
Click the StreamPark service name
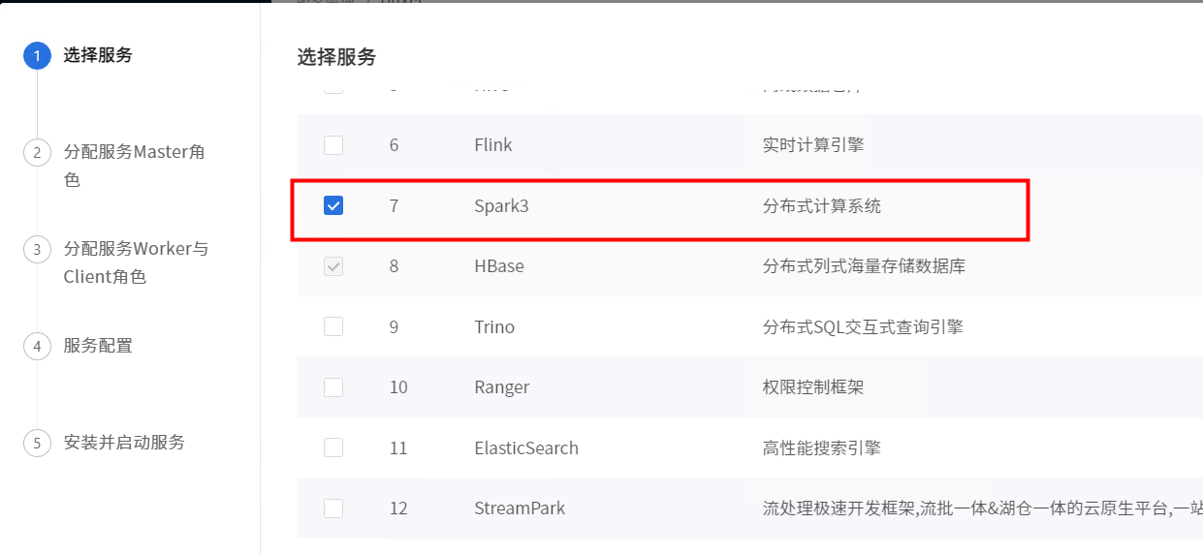click(520, 509)
